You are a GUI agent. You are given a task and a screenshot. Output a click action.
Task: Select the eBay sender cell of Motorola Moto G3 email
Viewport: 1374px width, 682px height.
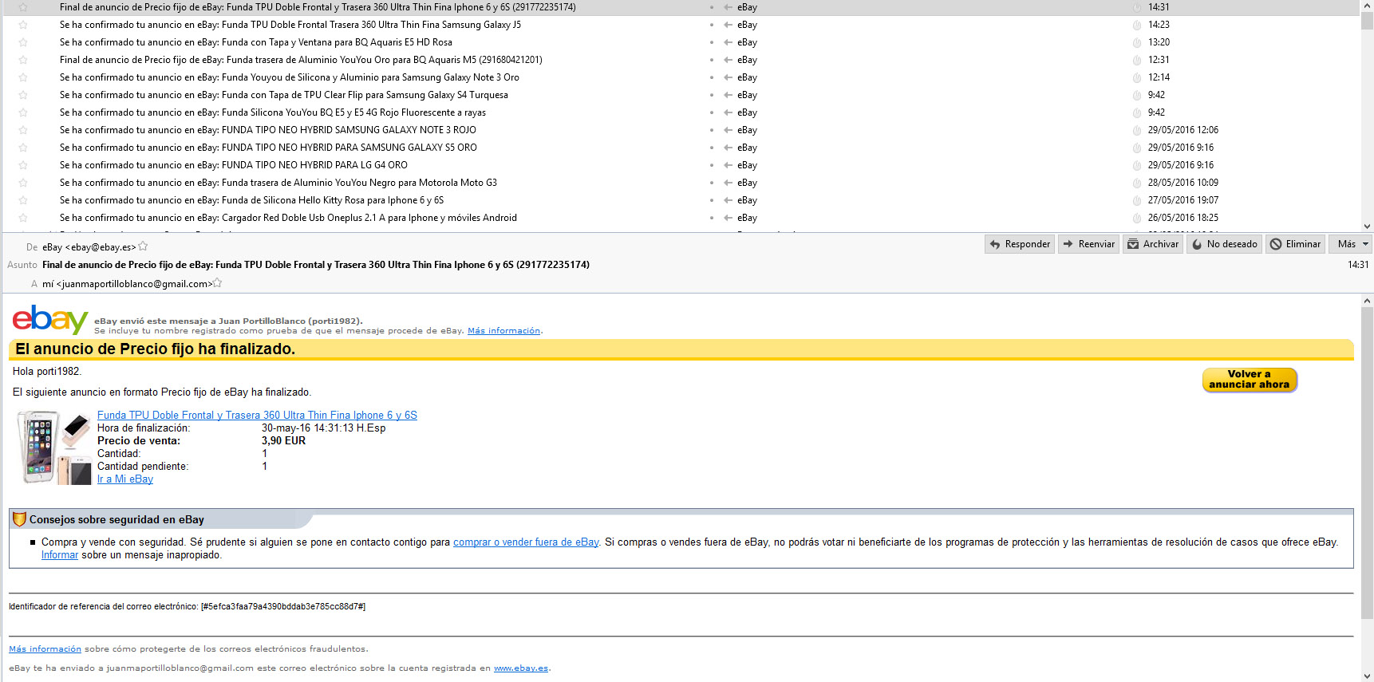click(748, 183)
